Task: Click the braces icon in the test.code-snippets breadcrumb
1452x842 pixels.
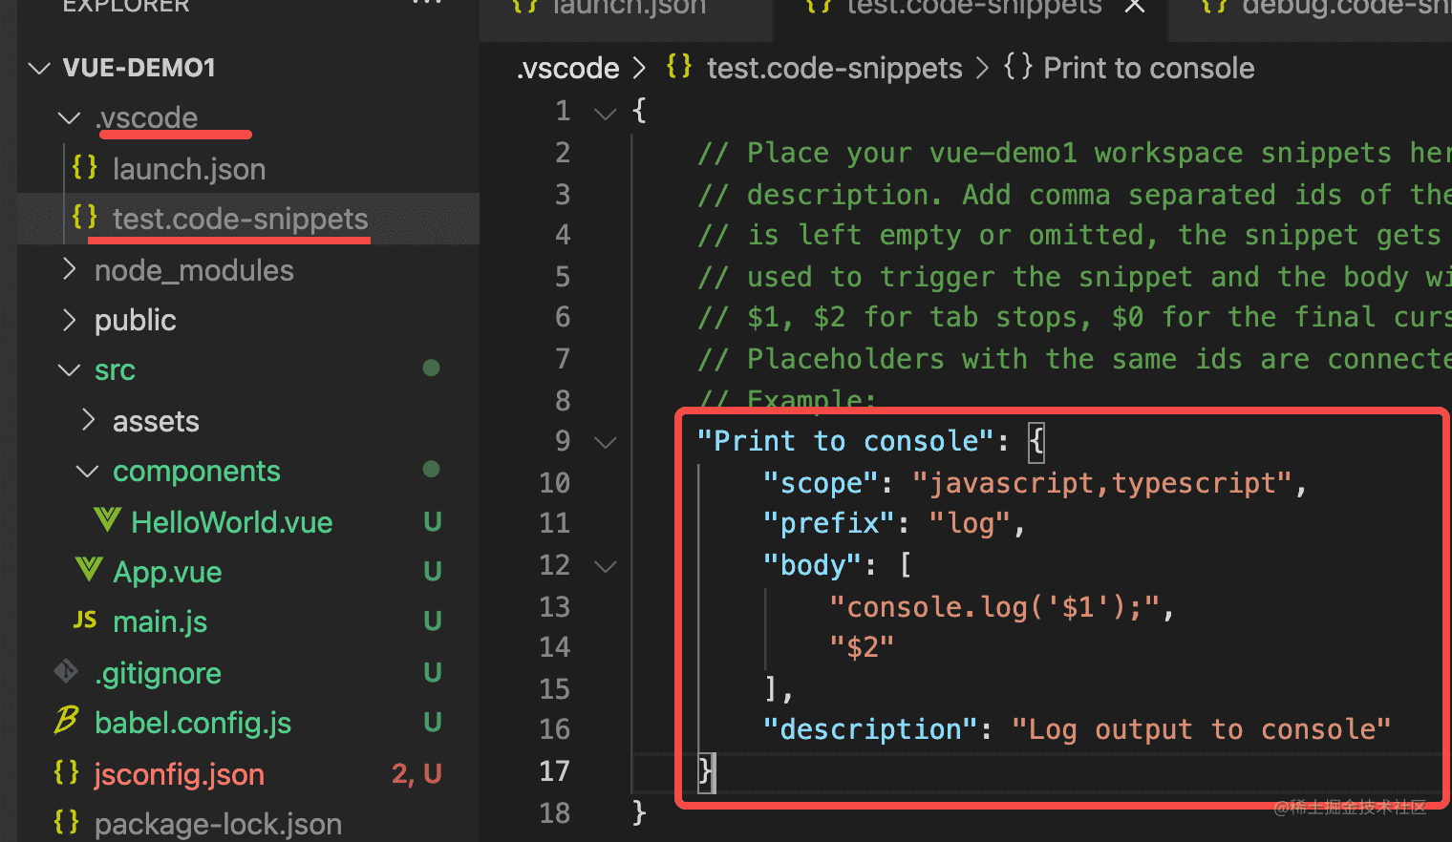Action: pos(679,67)
